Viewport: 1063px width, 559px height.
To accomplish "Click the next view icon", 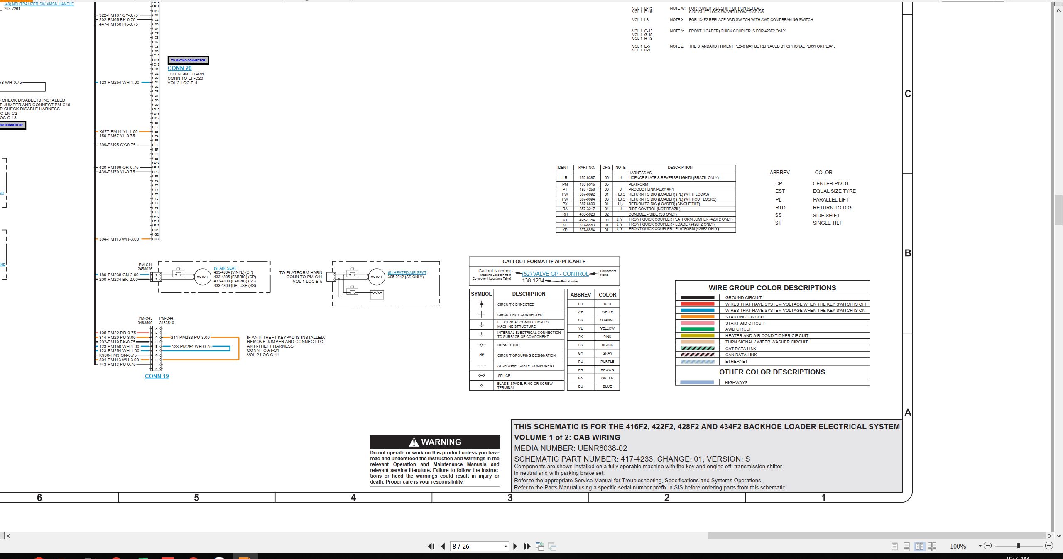I will (552, 547).
